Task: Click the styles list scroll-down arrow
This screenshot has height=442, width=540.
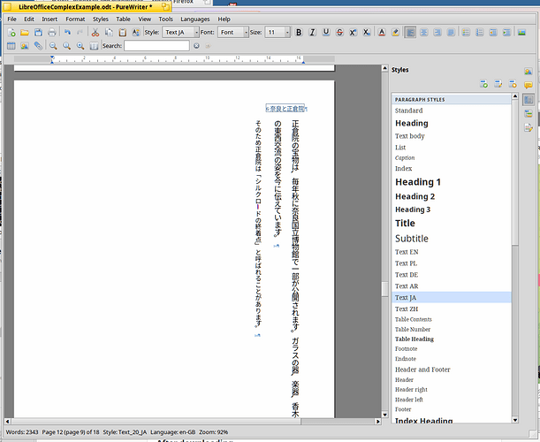Action: coord(515,420)
